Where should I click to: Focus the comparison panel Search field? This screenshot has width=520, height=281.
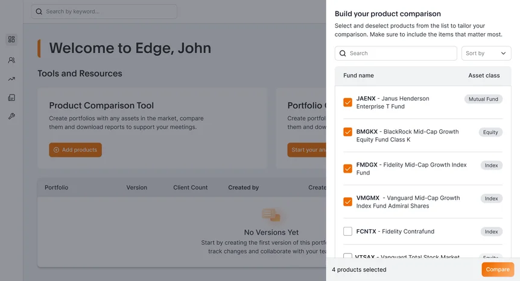396,54
